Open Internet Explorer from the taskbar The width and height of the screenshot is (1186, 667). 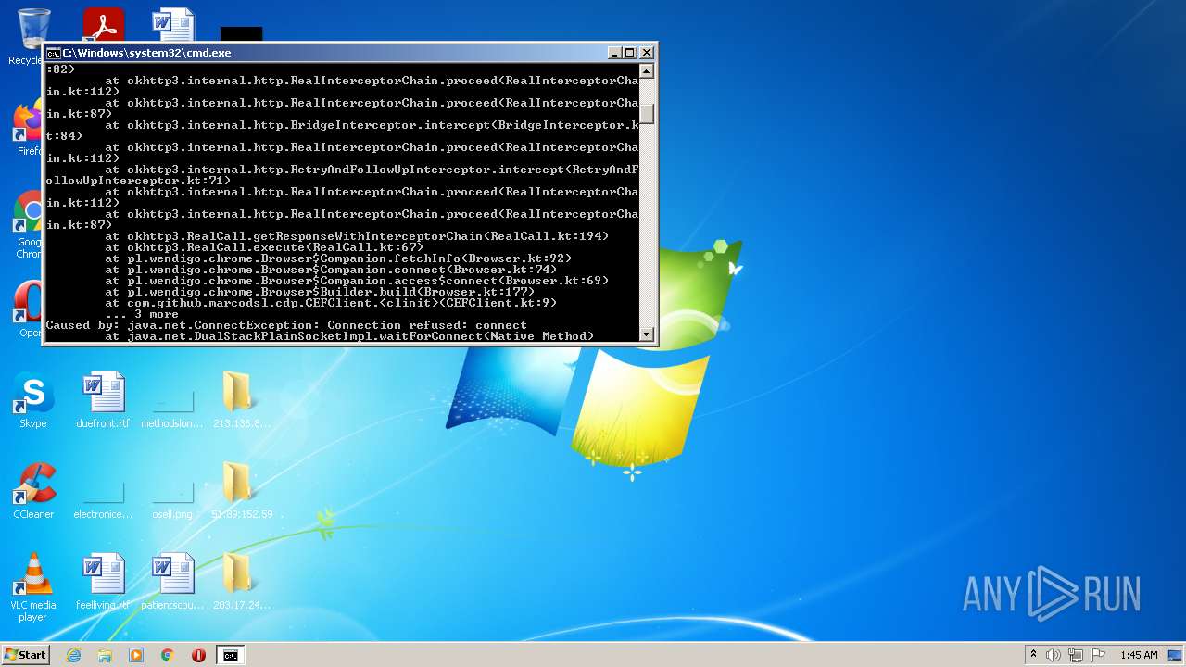coord(73,655)
